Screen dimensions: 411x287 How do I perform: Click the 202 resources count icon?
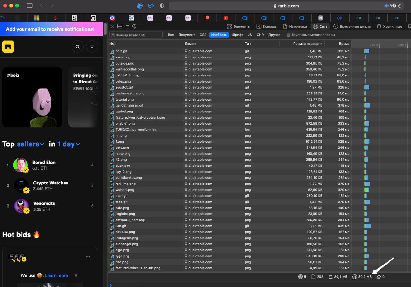coord(314,277)
